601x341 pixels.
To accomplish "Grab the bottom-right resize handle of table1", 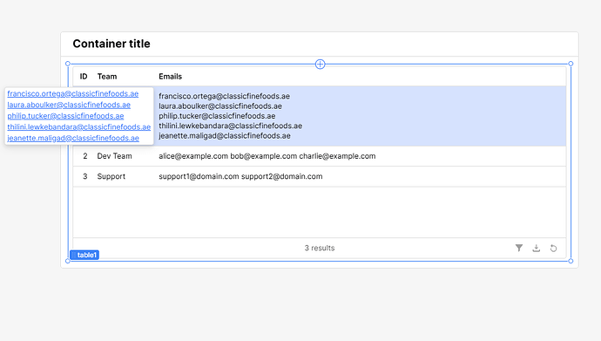I will click(571, 262).
